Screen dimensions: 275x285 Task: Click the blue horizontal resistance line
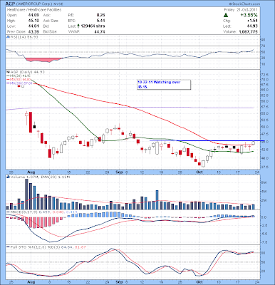(x=207, y=140)
